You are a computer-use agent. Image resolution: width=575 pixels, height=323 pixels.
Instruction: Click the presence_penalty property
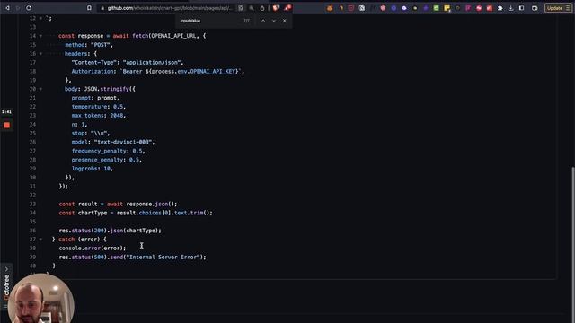(x=98, y=160)
